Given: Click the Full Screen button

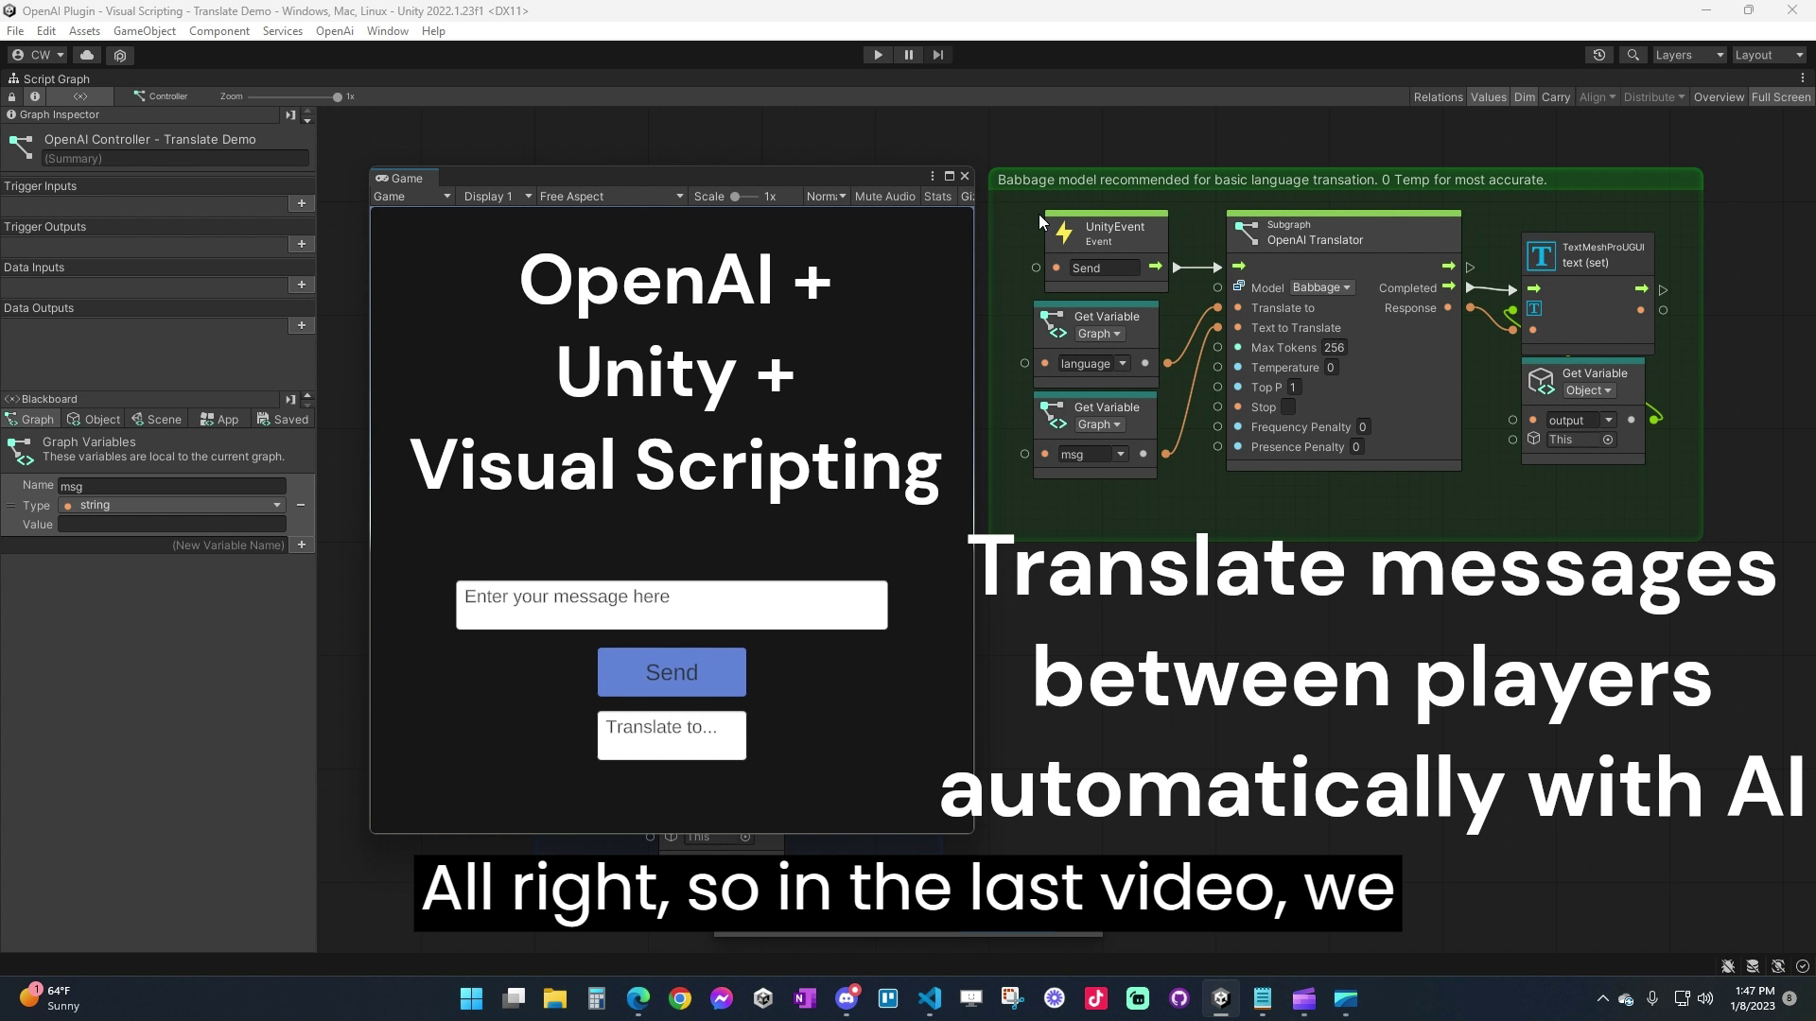Looking at the screenshot, I should [x=1780, y=97].
